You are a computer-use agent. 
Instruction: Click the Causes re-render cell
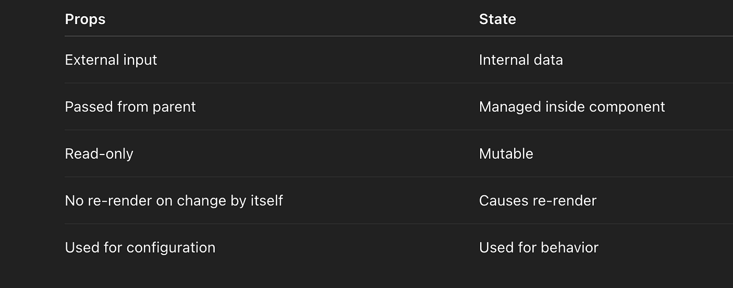pyautogui.click(x=538, y=201)
